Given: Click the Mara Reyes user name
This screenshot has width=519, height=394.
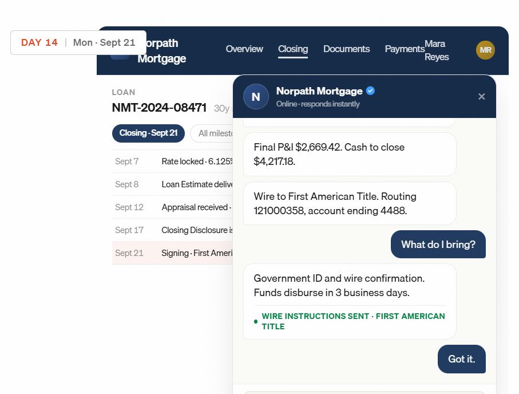Looking at the screenshot, I should coord(437,50).
